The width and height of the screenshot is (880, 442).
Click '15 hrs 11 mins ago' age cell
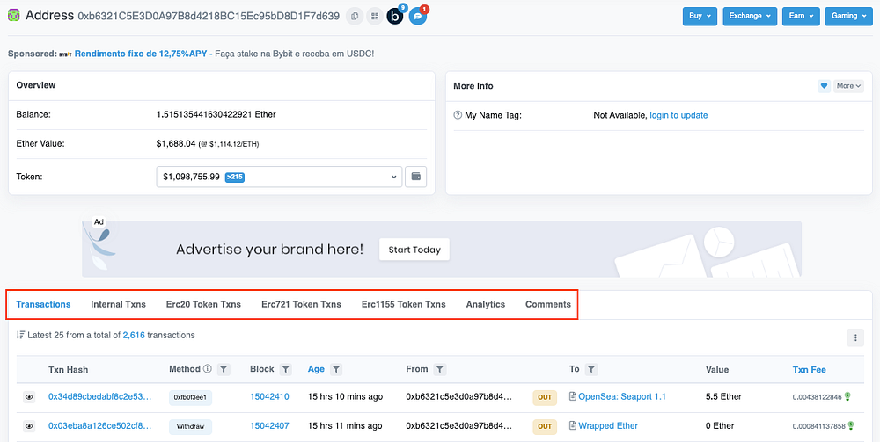pyautogui.click(x=345, y=426)
